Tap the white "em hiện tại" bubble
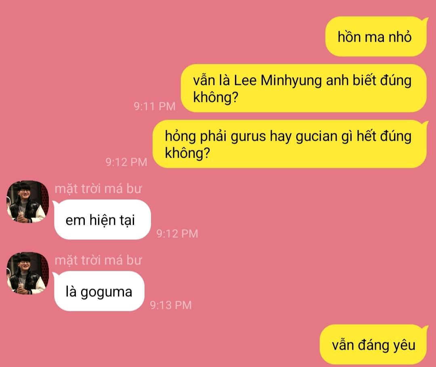 click(x=102, y=219)
